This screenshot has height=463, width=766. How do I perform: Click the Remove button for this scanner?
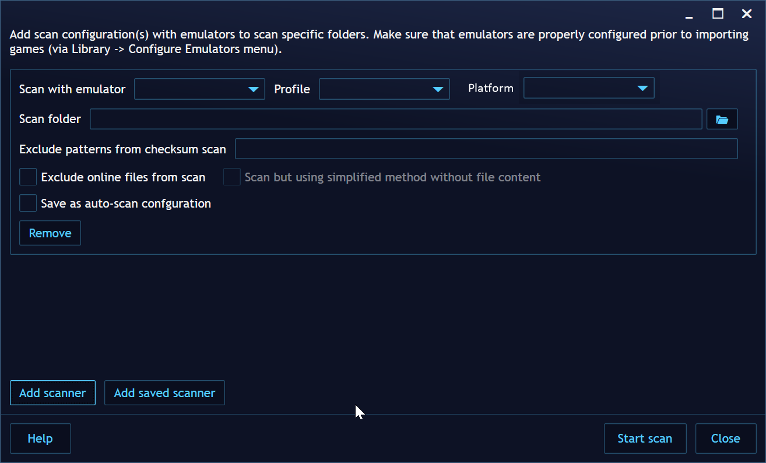50,233
